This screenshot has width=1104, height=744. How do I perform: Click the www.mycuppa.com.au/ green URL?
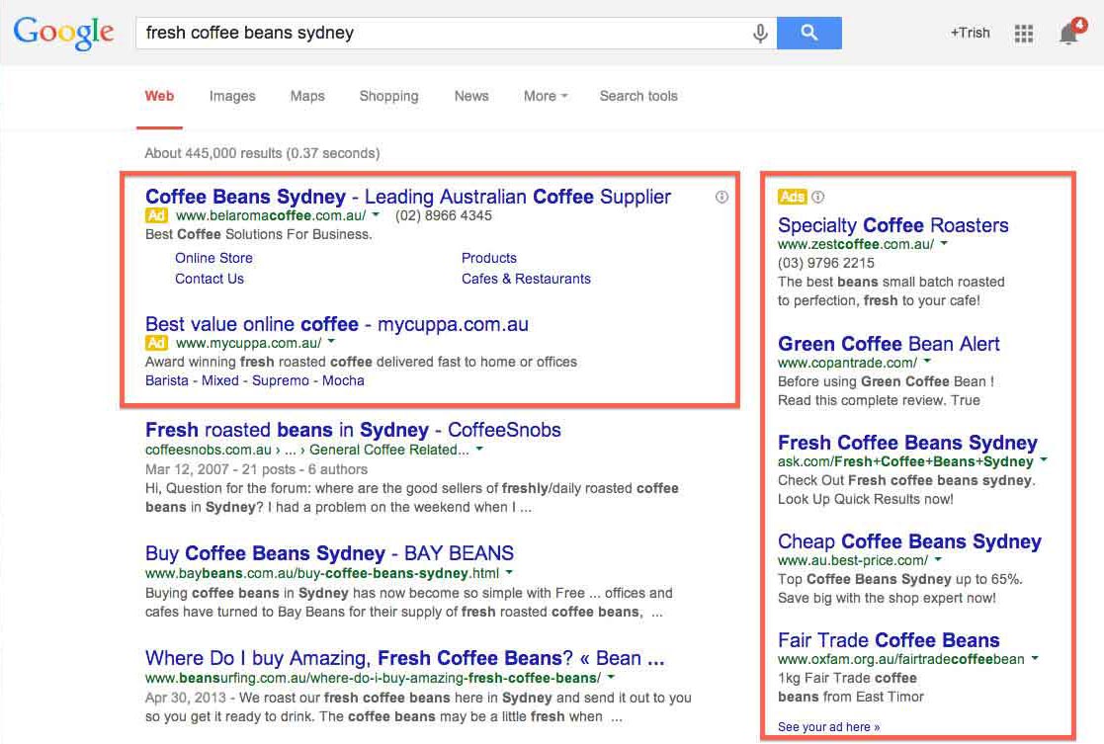pyautogui.click(x=248, y=343)
